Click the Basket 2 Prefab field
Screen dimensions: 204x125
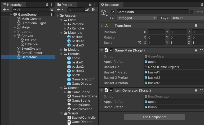click(x=174, y=77)
